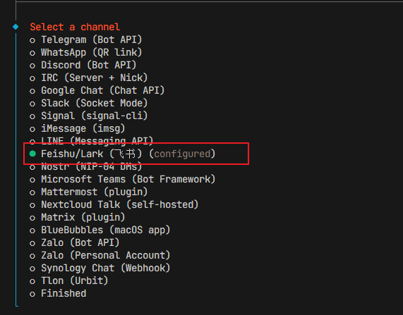Choose Microsoft Teams (Bot Framework) channel
The width and height of the screenshot is (403, 315).
coord(123,180)
